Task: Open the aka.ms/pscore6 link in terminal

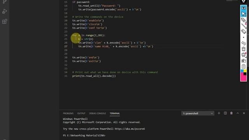Action: [x=130, y=129]
